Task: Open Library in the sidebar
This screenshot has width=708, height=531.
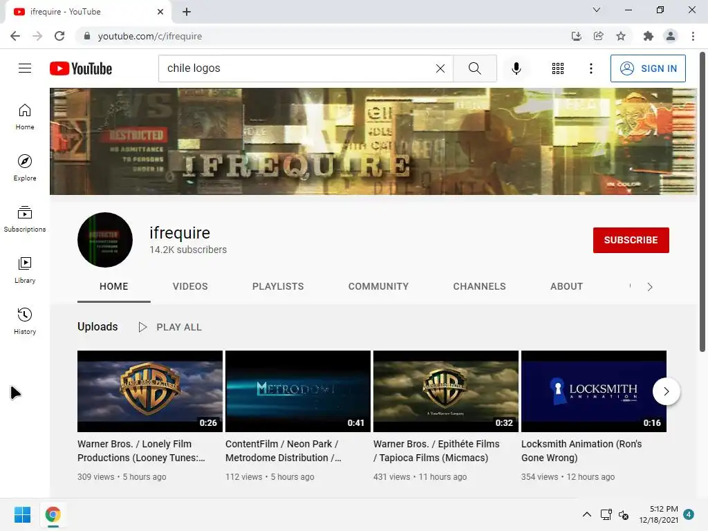Action: [x=25, y=270]
